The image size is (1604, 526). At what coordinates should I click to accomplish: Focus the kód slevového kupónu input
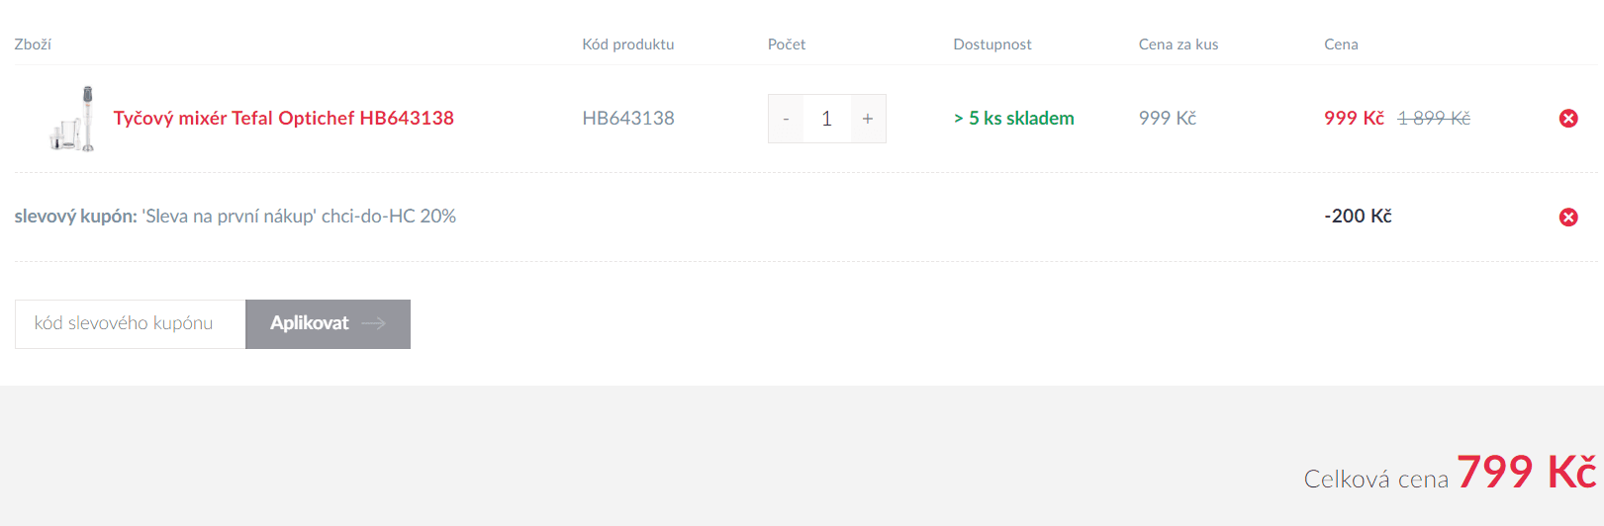[x=131, y=324]
